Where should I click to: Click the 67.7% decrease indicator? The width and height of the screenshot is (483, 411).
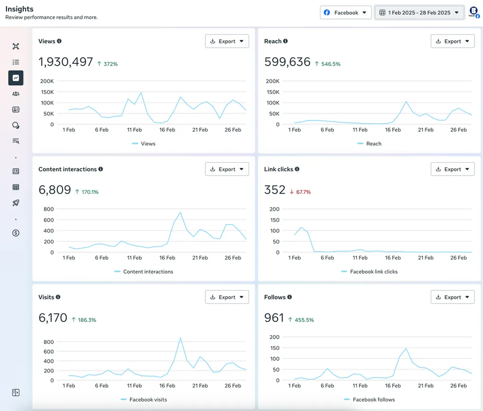point(300,192)
